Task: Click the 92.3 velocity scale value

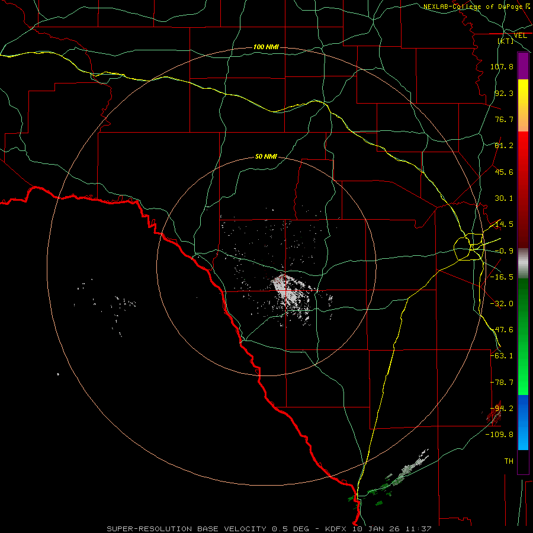Action: click(x=504, y=93)
